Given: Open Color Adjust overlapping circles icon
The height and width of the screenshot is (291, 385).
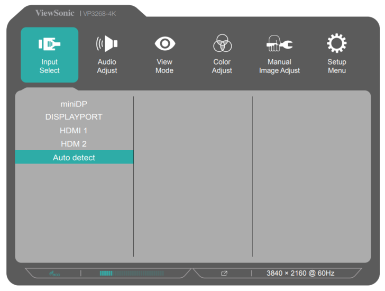Looking at the screenshot, I should pos(222,43).
